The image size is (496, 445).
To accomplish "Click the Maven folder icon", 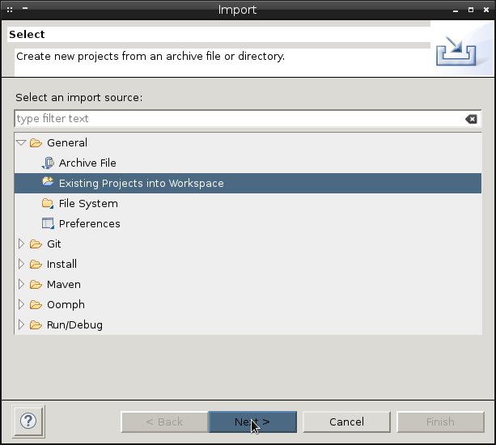I will click(x=36, y=285).
